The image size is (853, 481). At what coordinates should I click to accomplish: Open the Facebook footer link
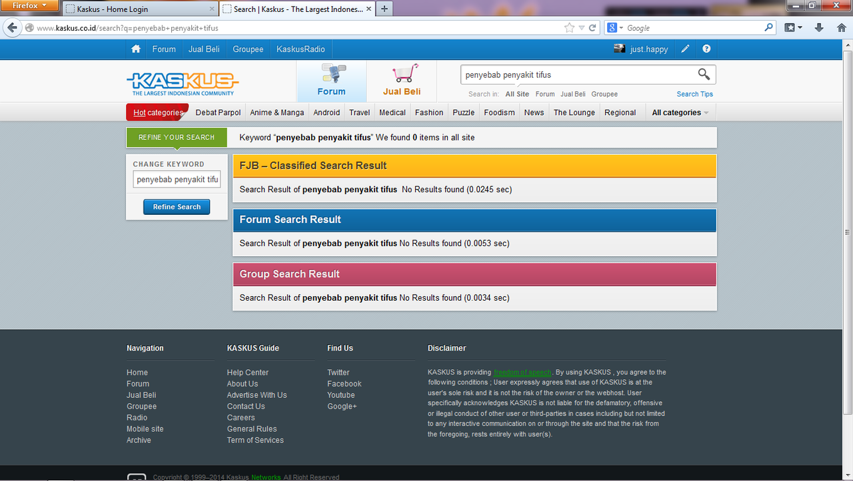click(345, 384)
